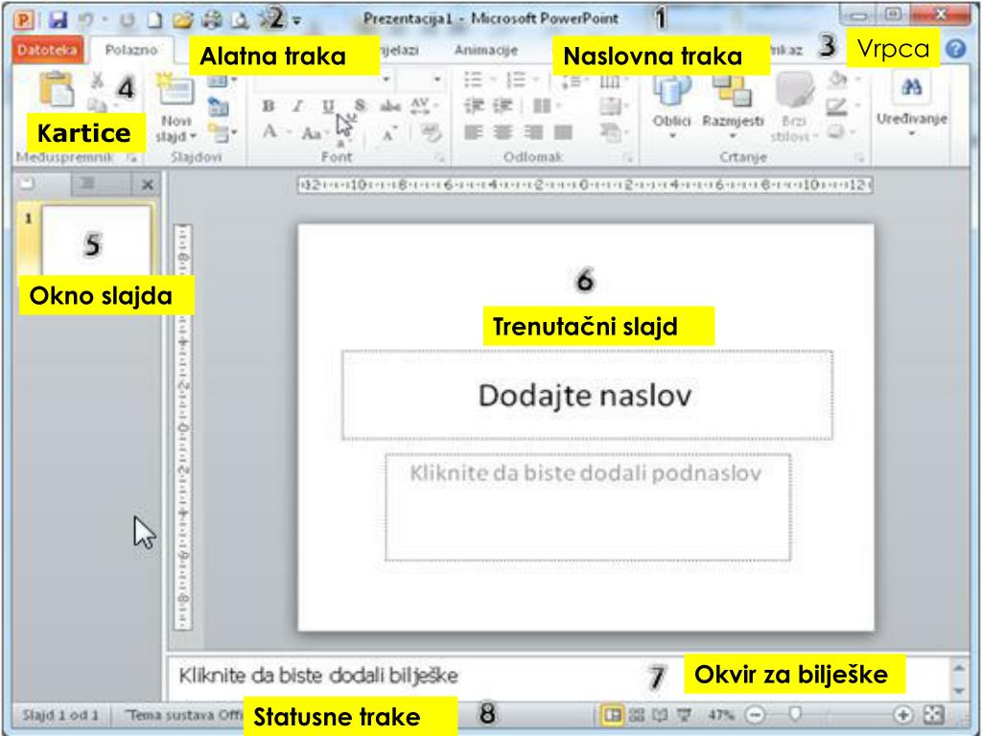Click the clear formatting eraser icon
The image size is (982, 736).
[431, 132]
